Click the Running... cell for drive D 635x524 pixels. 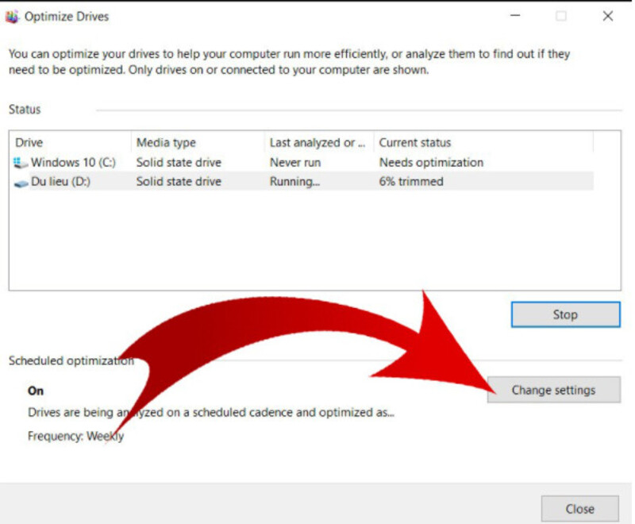click(x=294, y=182)
